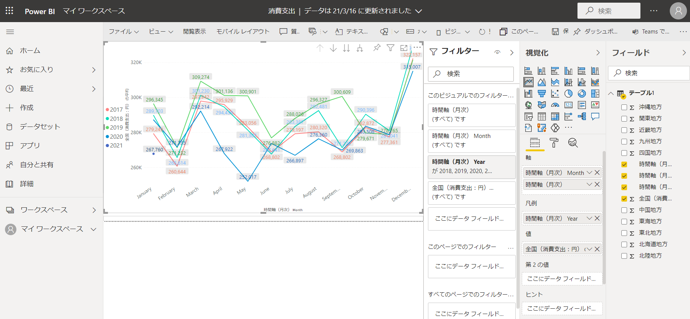
Task: Open focus mode for the chart
Action: click(404, 48)
